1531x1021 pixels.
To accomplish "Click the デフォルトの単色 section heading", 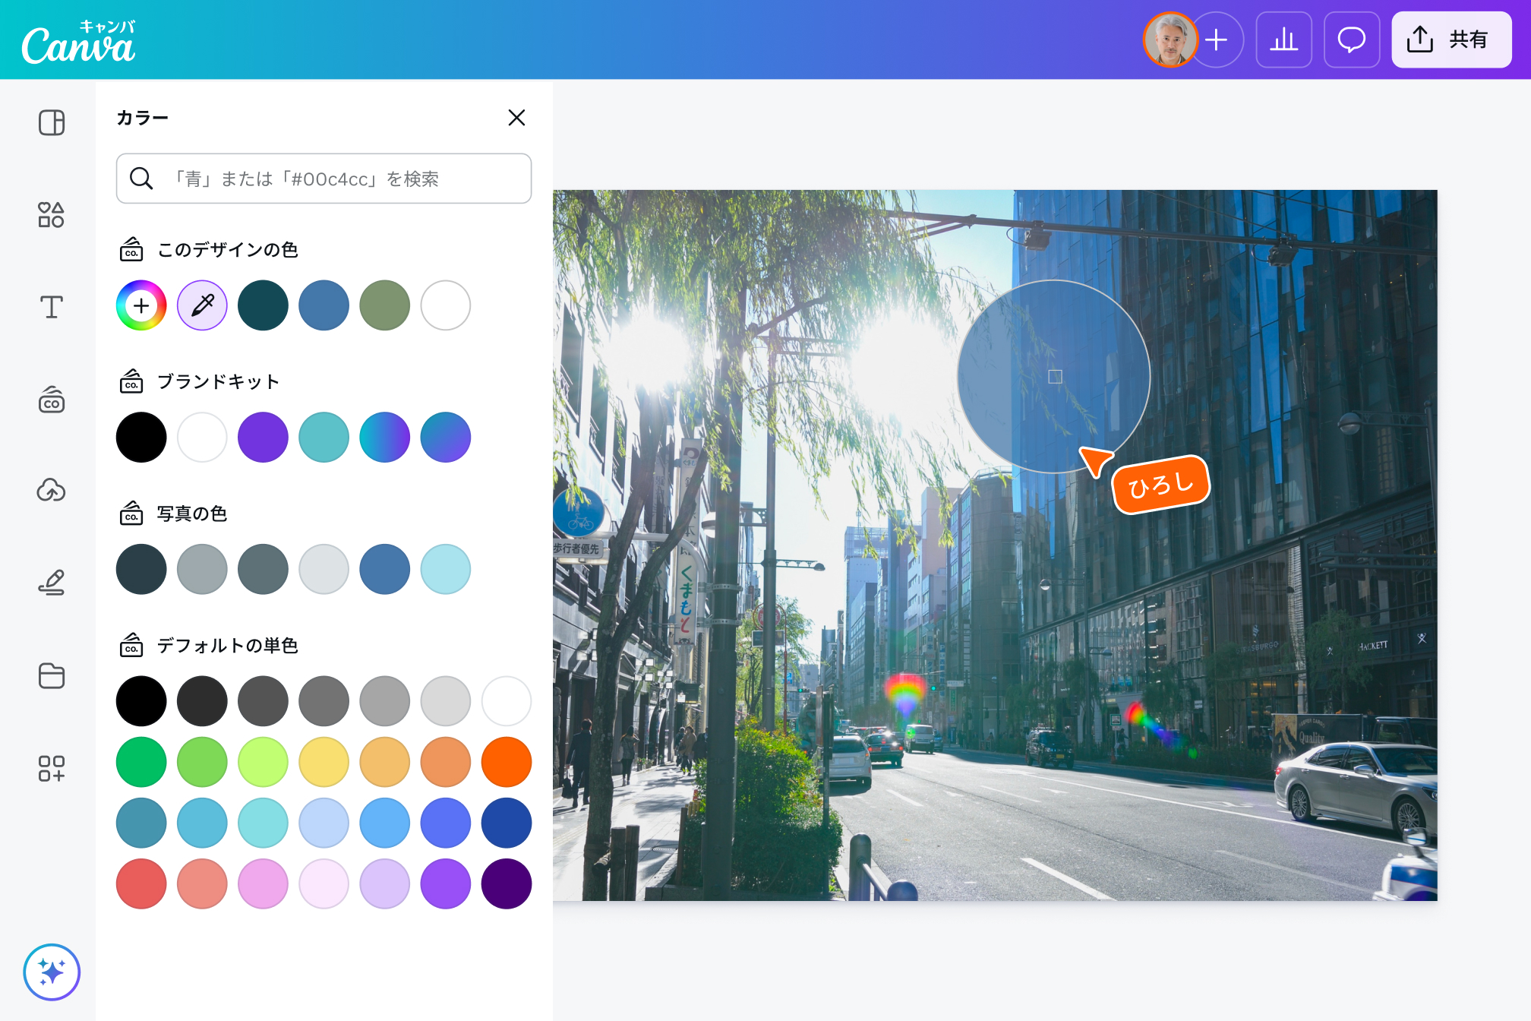I will [228, 646].
